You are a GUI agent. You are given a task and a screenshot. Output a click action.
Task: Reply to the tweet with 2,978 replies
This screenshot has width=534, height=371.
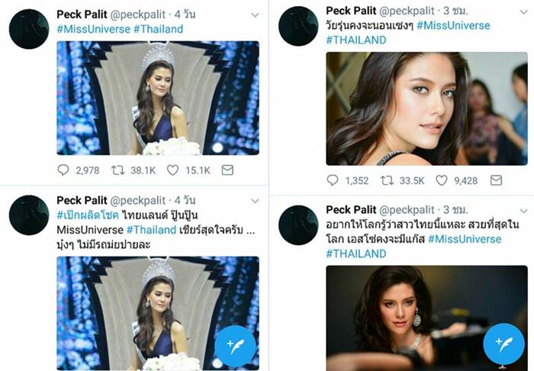63,169
